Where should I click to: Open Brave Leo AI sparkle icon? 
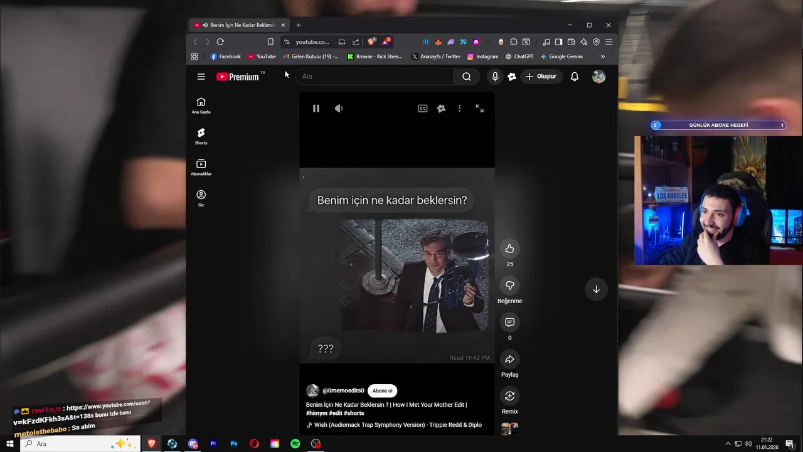point(583,42)
